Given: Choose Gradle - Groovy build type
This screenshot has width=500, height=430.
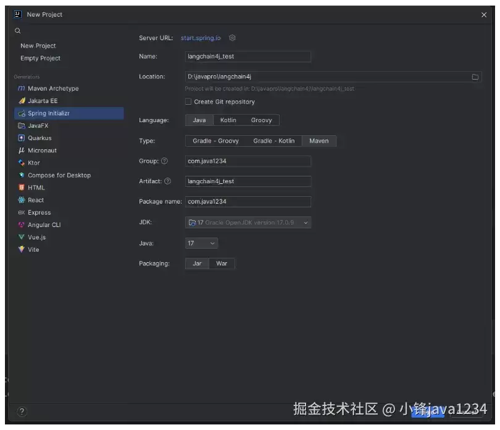Looking at the screenshot, I should (215, 141).
